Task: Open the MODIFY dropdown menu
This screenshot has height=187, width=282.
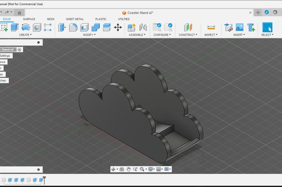Action: [x=89, y=35]
